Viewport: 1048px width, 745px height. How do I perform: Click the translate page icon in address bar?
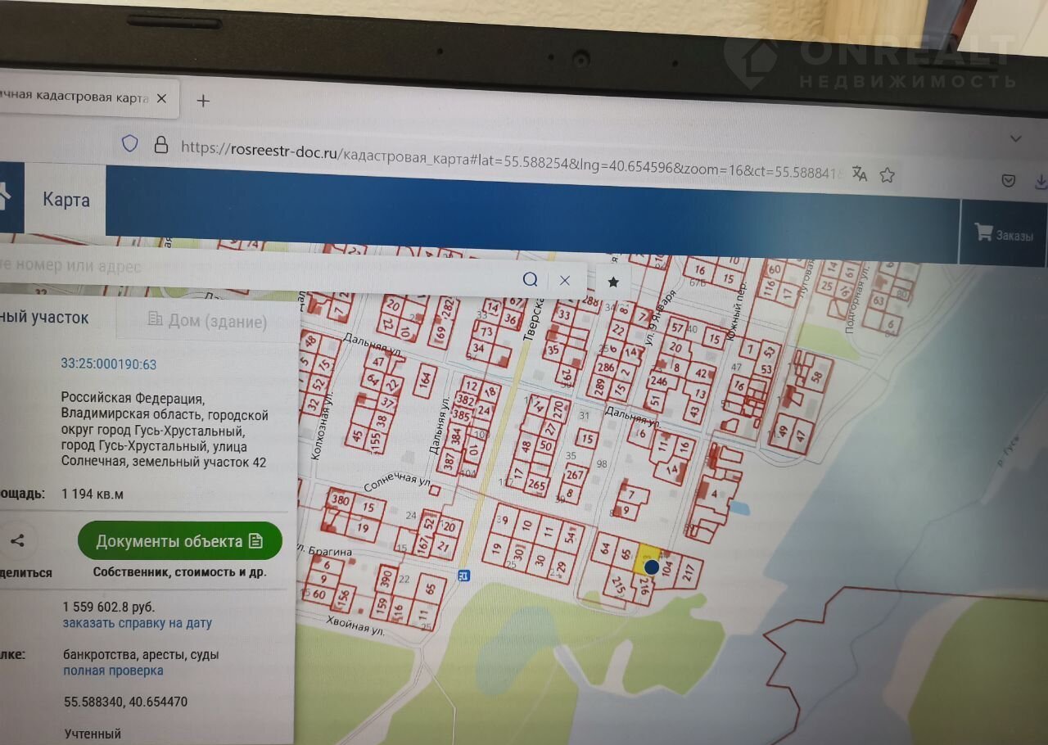(859, 174)
